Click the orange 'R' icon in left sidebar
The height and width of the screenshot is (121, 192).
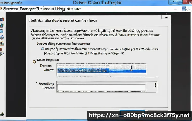(2, 43)
